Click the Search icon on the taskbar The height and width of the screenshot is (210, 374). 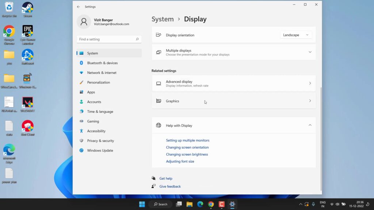[x=160, y=204]
